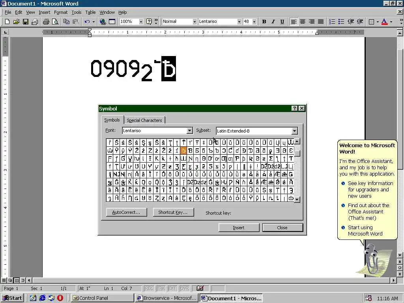
Task: Apply the red font color
Action: pyautogui.click(x=384, y=22)
